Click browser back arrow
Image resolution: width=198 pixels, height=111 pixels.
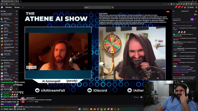click(x=2, y=4)
